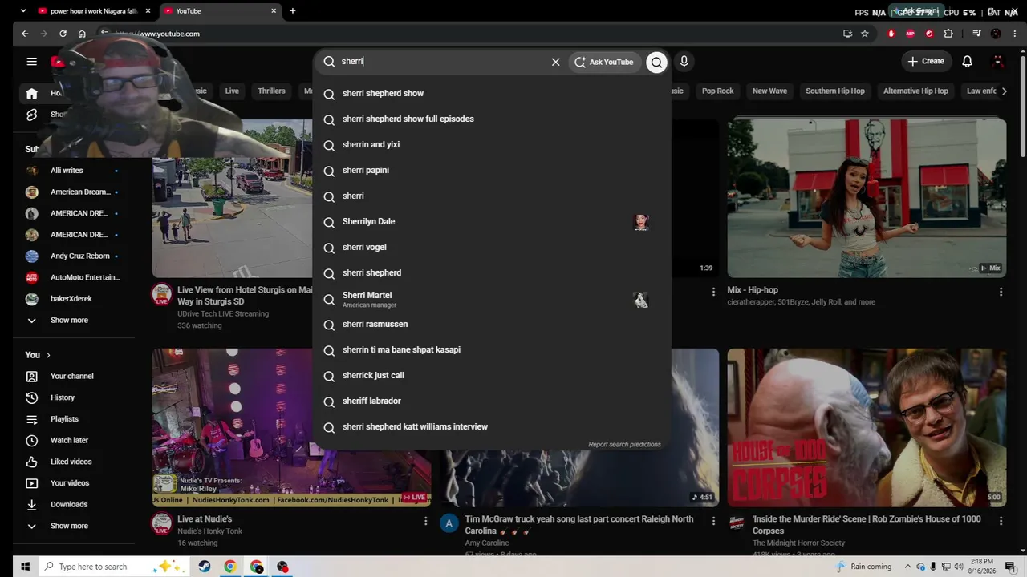Clear the search box with the X
Screen dimensions: 1027x577
[x=555, y=62]
